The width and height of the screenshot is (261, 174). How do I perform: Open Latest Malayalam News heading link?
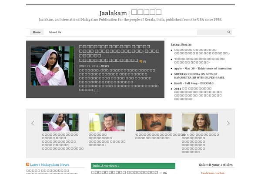tap(50, 165)
